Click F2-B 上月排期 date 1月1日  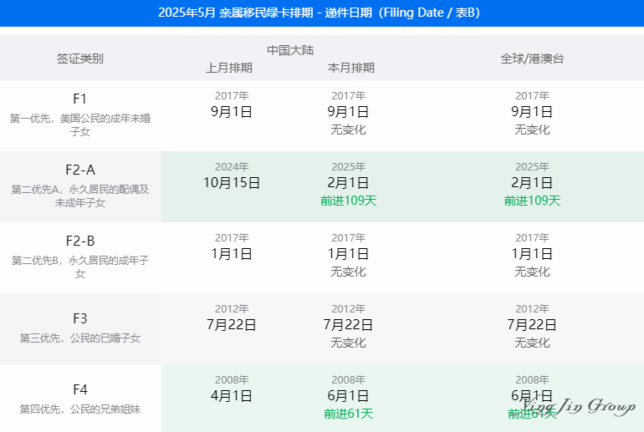[x=232, y=253]
